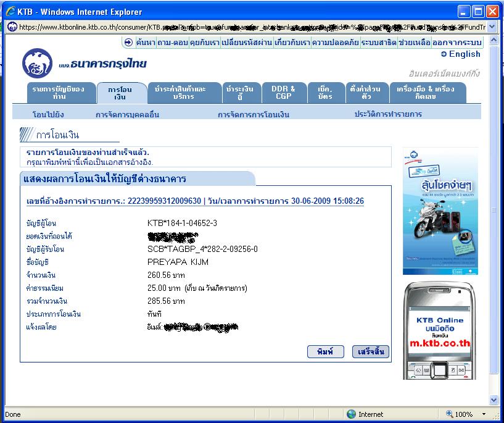Log out via ออกจากระบบ link
504x423 pixels.
point(456,42)
